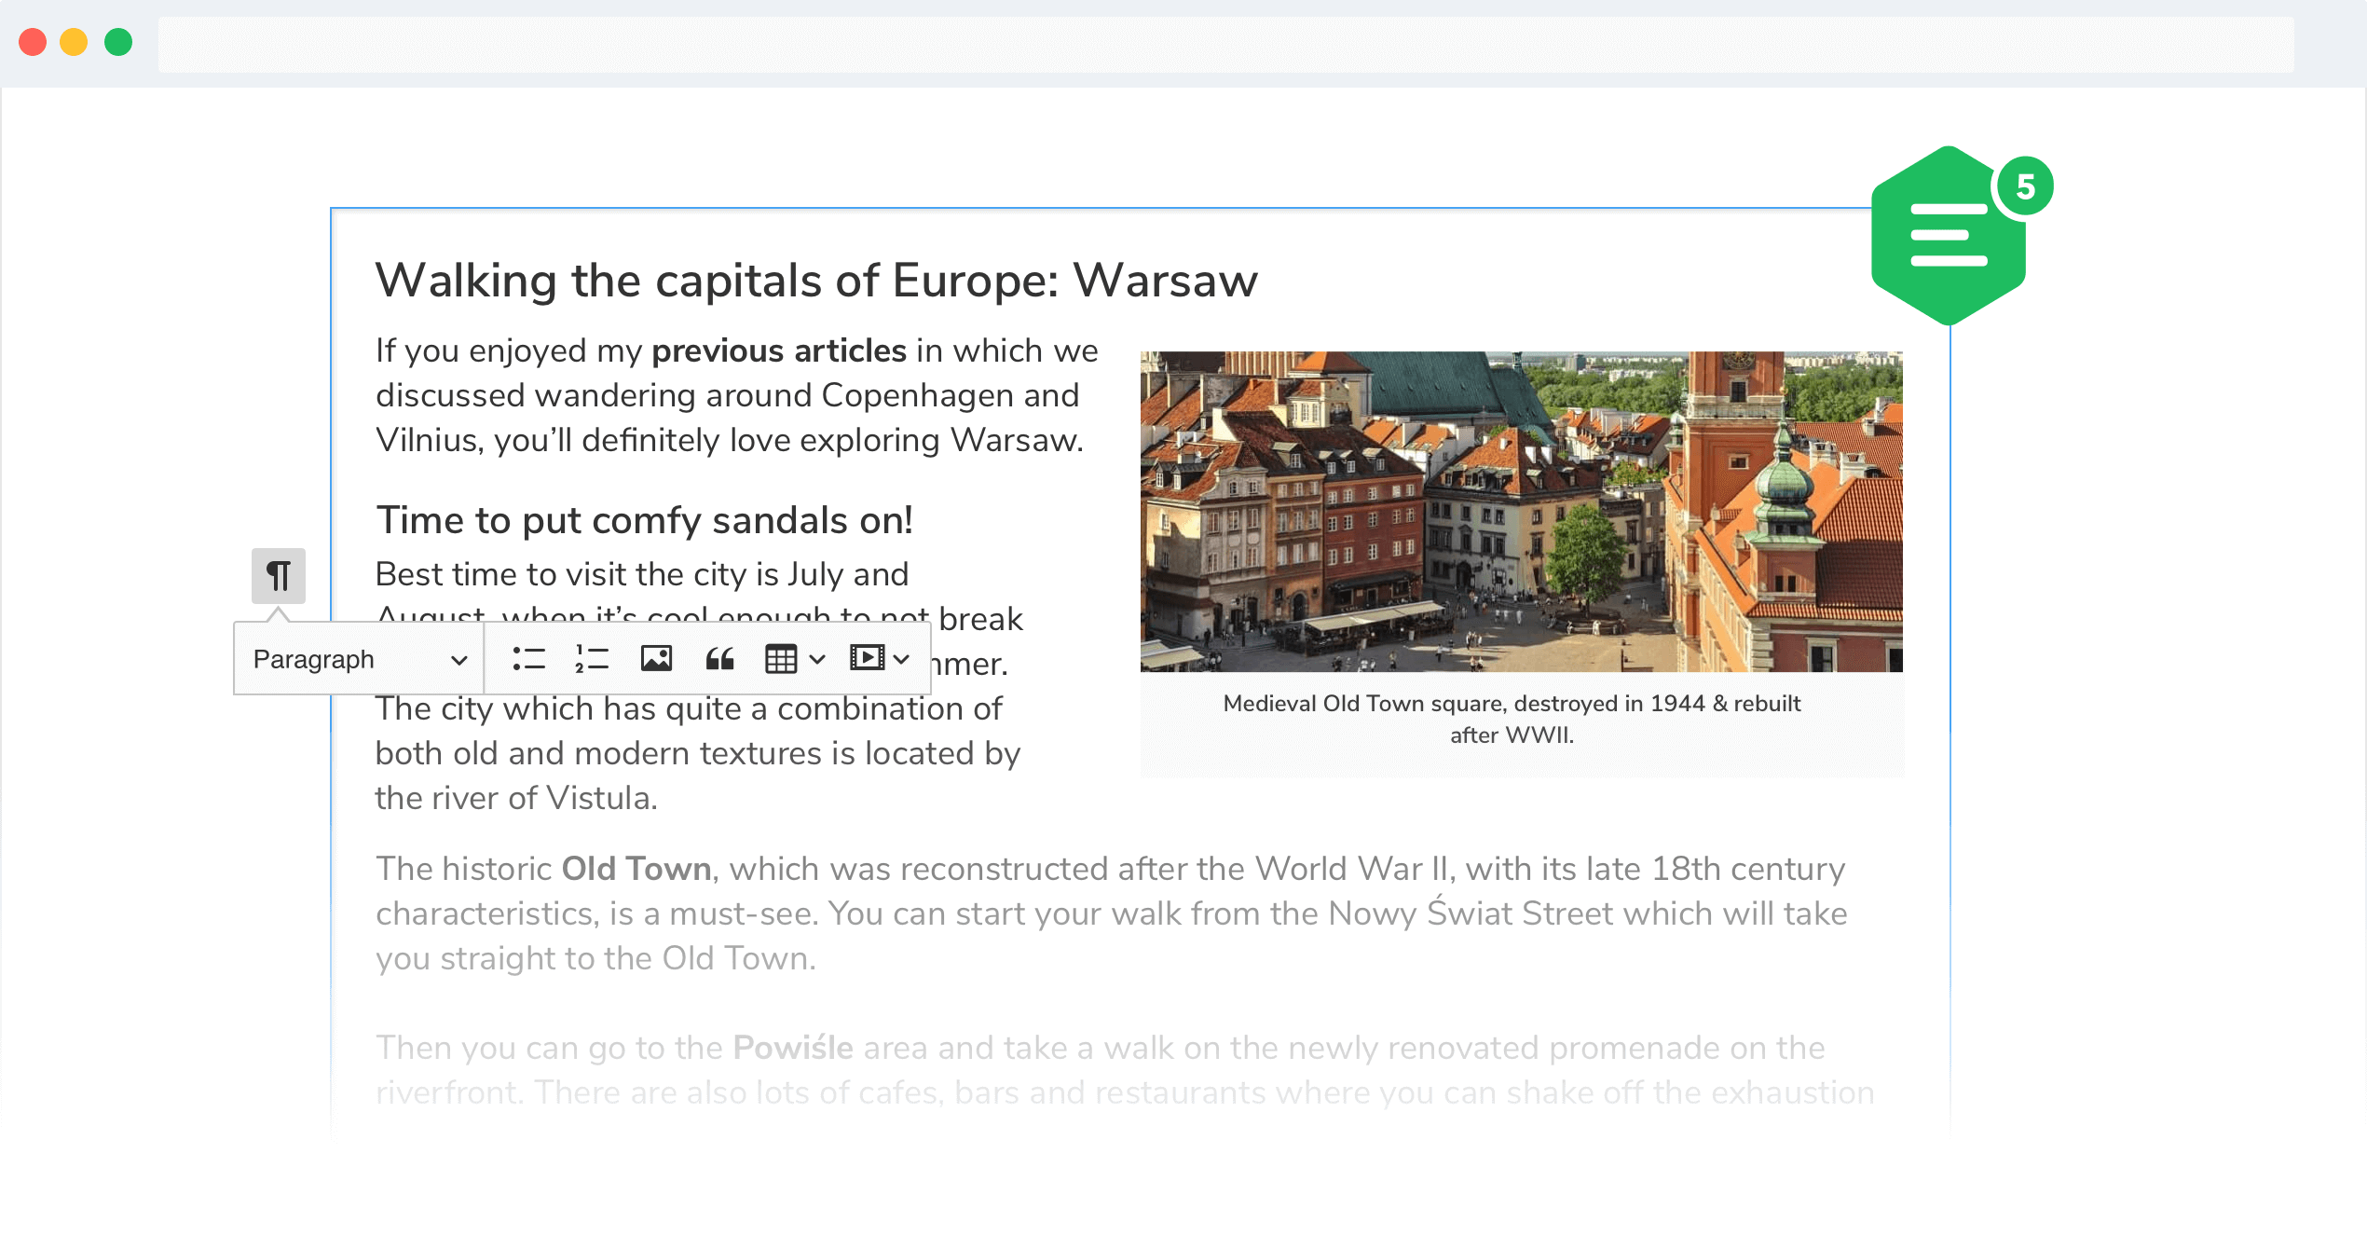This screenshot has width=2367, height=1236.
Task: Insert a block quote
Action: 719,659
